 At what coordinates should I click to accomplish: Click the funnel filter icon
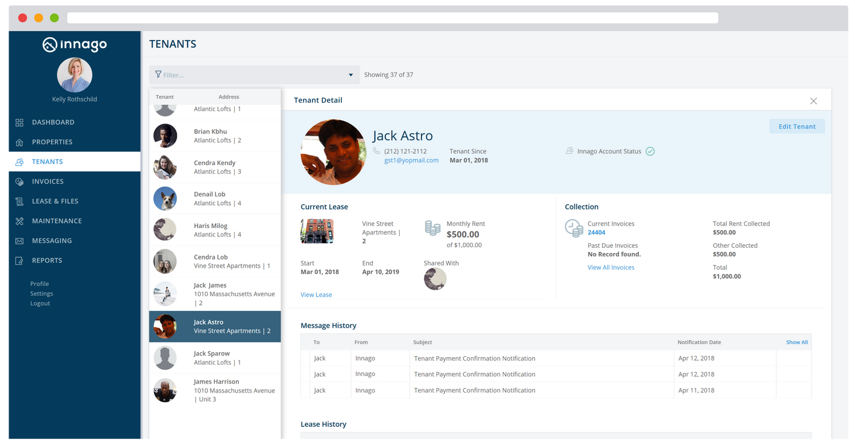point(158,75)
